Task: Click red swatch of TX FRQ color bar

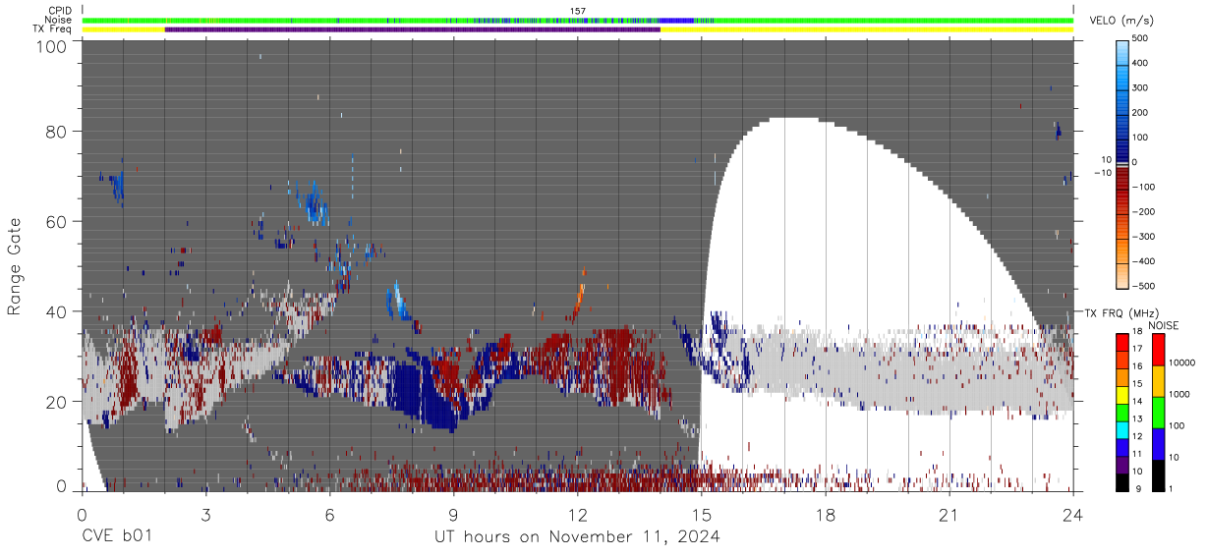Action: click(1121, 342)
